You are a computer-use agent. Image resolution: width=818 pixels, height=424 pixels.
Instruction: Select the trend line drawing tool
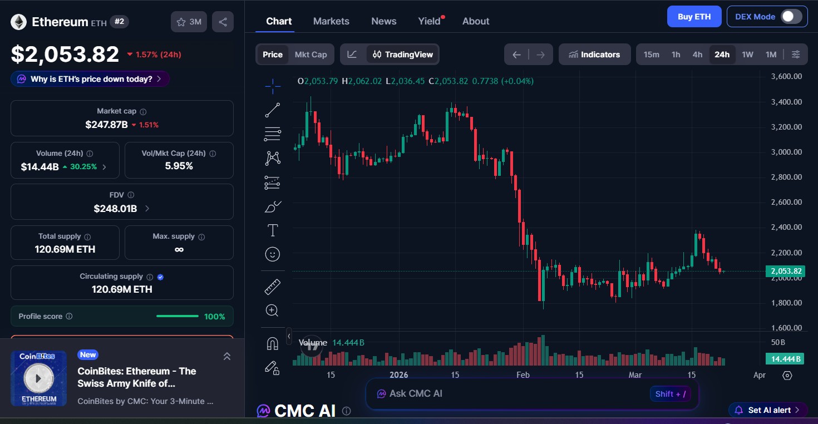point(272,110)
